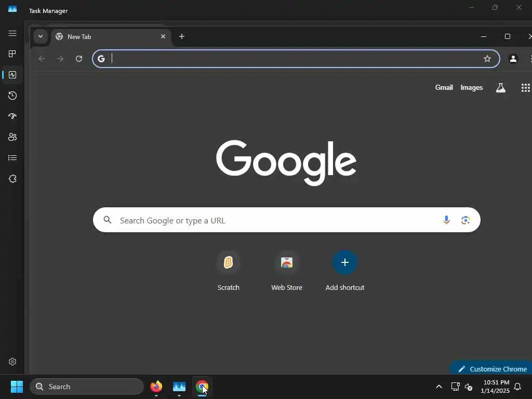The height and width of the screenshot is (399, 532).
Task: Open Chrome profile avatar icon
Action: (x=513, y=59)
